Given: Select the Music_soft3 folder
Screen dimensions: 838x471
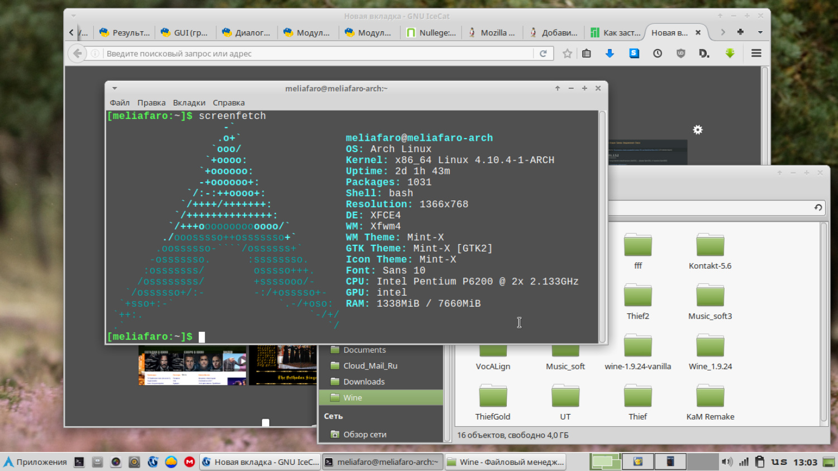Looking at the screenshot, I should pyautogui.click(x=710, y=302).
